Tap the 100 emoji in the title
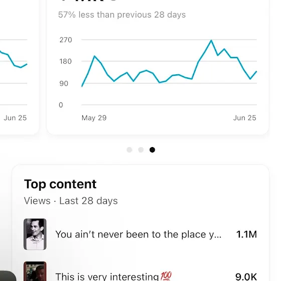 pyautogui.click(x=166, y=276)
